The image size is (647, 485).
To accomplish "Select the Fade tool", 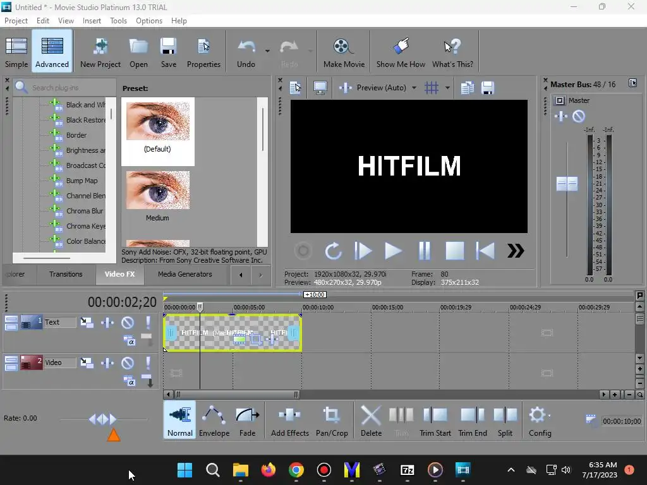I will 247,421.
